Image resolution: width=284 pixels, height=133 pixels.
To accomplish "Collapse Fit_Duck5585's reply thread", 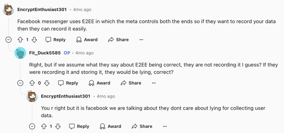I will 20,83.
